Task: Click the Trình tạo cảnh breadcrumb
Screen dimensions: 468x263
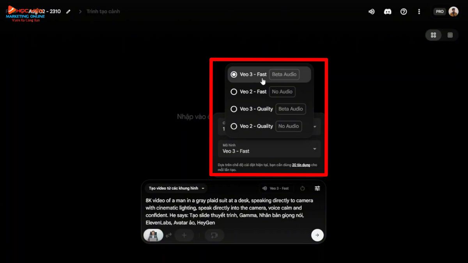Action: coord(103,12)
